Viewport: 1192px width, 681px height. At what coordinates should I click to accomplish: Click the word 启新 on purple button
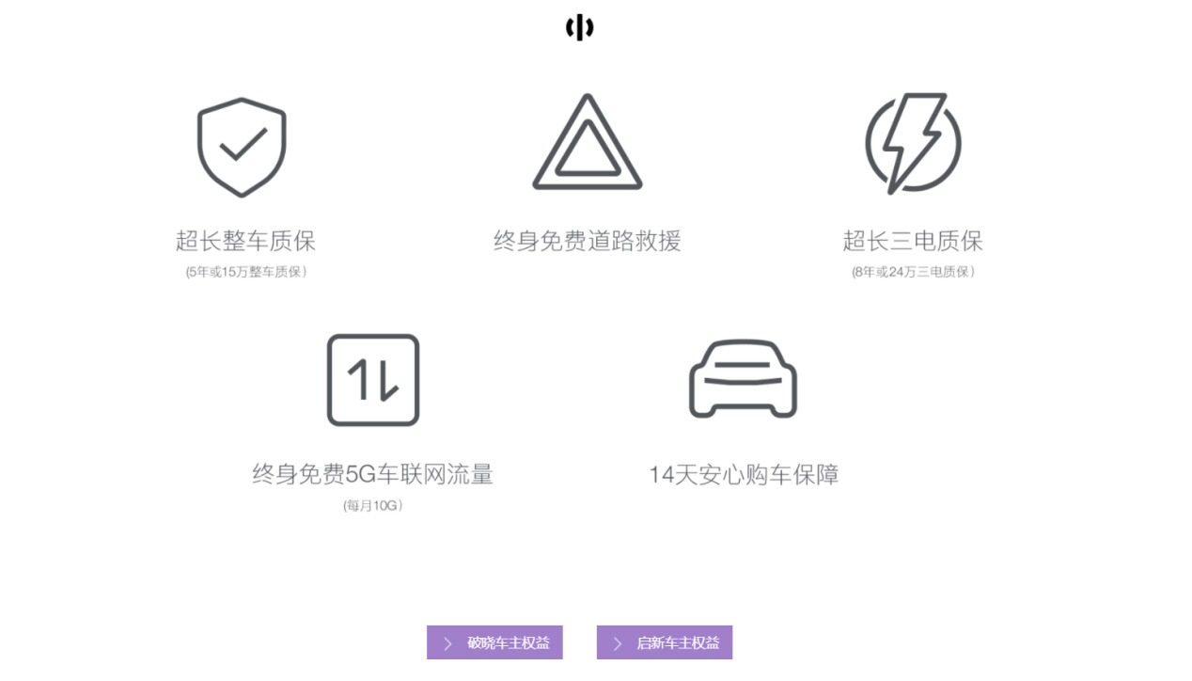[651, 643]
